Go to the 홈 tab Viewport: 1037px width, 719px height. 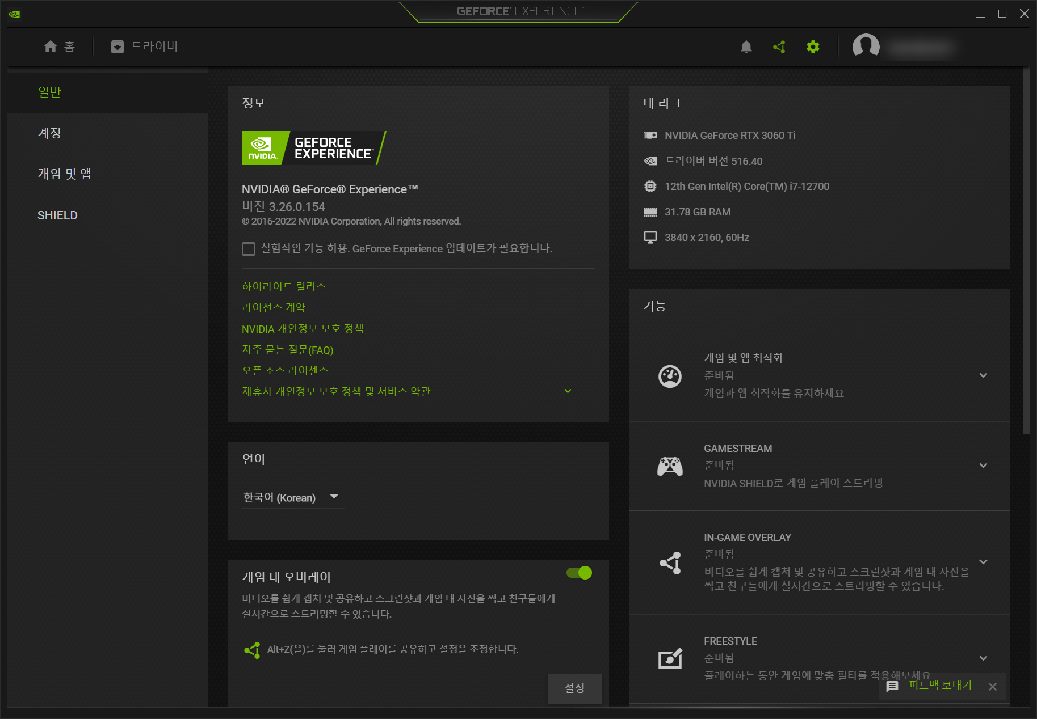pos(60,46)
